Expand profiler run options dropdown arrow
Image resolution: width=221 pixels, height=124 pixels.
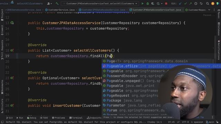point(162,4)
